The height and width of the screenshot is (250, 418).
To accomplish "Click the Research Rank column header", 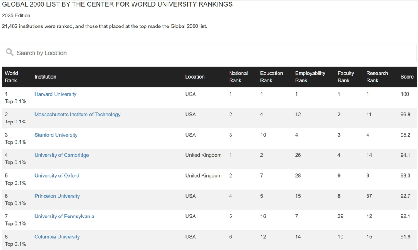I will [x=377, y=77].
